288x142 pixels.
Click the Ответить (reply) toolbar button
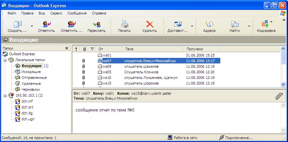[46, 27]
